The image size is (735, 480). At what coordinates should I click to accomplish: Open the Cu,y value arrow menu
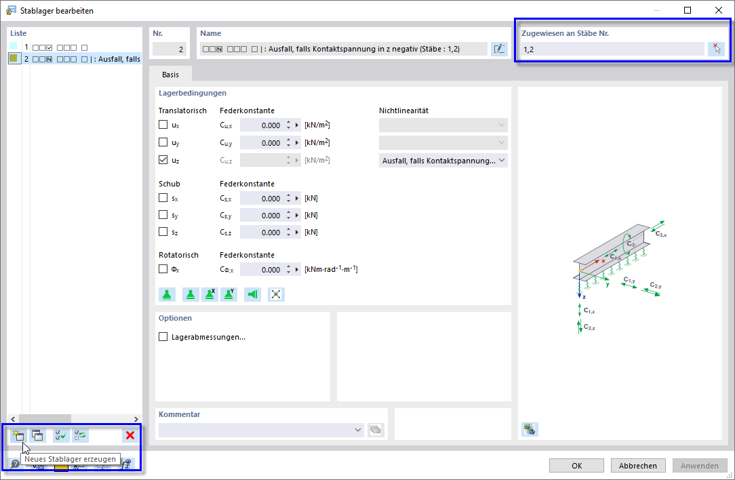click(297, 142)
